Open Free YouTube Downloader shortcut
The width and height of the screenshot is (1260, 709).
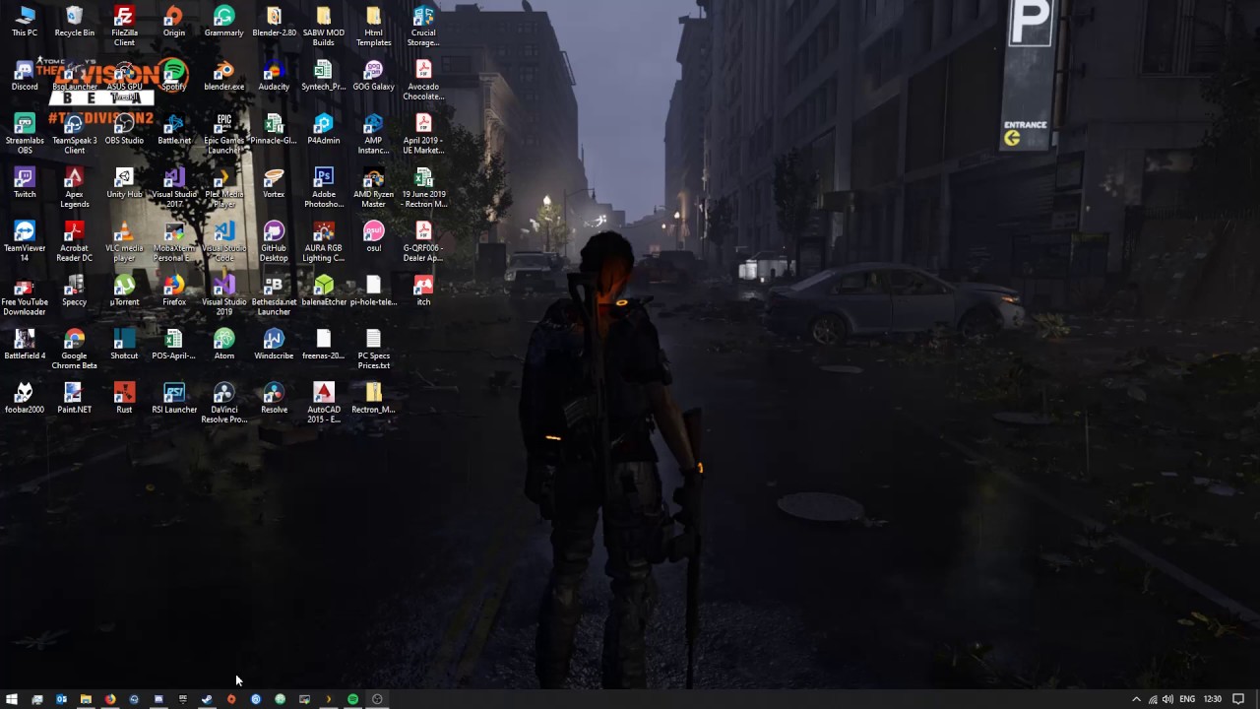pos(25,295)
